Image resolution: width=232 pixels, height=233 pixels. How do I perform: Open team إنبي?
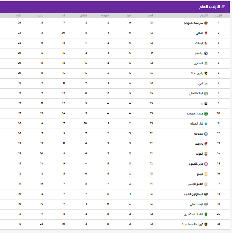click(201, 84)
